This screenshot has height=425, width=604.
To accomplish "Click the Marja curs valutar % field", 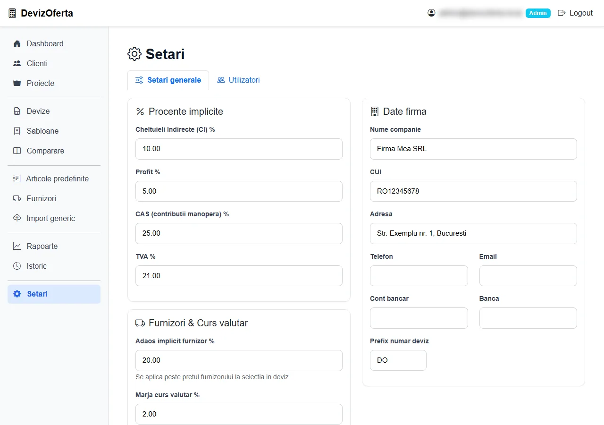I will tap(239, 414).
